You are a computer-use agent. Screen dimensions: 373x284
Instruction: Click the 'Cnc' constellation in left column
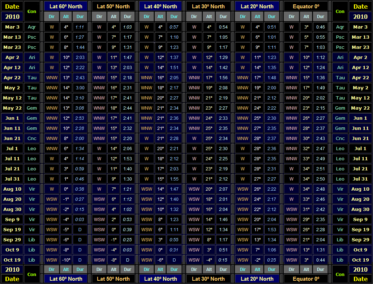tap(32, 138)
